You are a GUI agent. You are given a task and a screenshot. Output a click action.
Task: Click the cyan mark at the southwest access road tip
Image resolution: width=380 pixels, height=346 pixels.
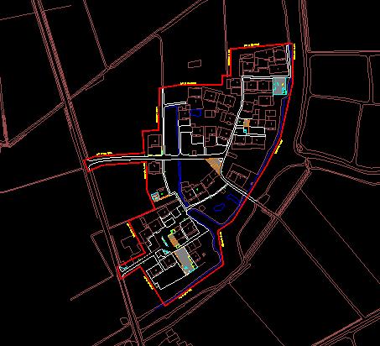pos(122,269)
